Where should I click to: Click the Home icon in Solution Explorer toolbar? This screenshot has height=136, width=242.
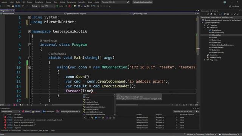[208, 14]
